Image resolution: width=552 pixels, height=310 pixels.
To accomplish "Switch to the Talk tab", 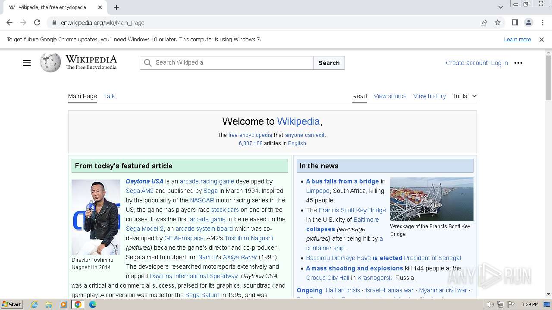I will click(x=110, y=96).
